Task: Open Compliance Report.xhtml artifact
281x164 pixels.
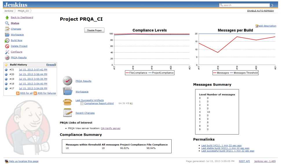Action: [x=99, y=103]
